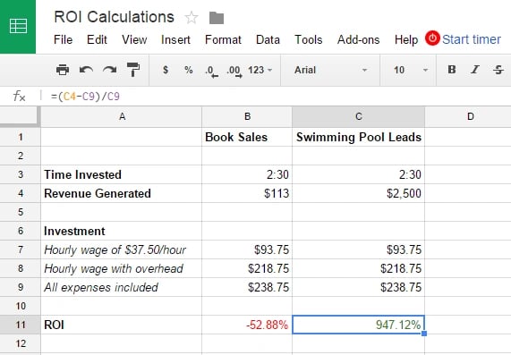Open the Insert menu
The width and height of the screenshot is (511, 355).
tap(175, 39)
